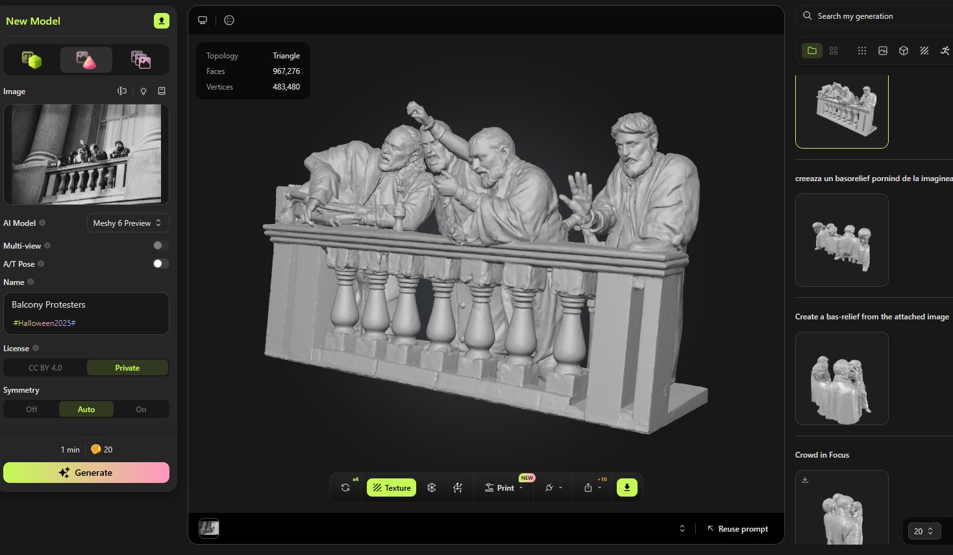Click the globe icon above the viewport

[x=229, y=20]
